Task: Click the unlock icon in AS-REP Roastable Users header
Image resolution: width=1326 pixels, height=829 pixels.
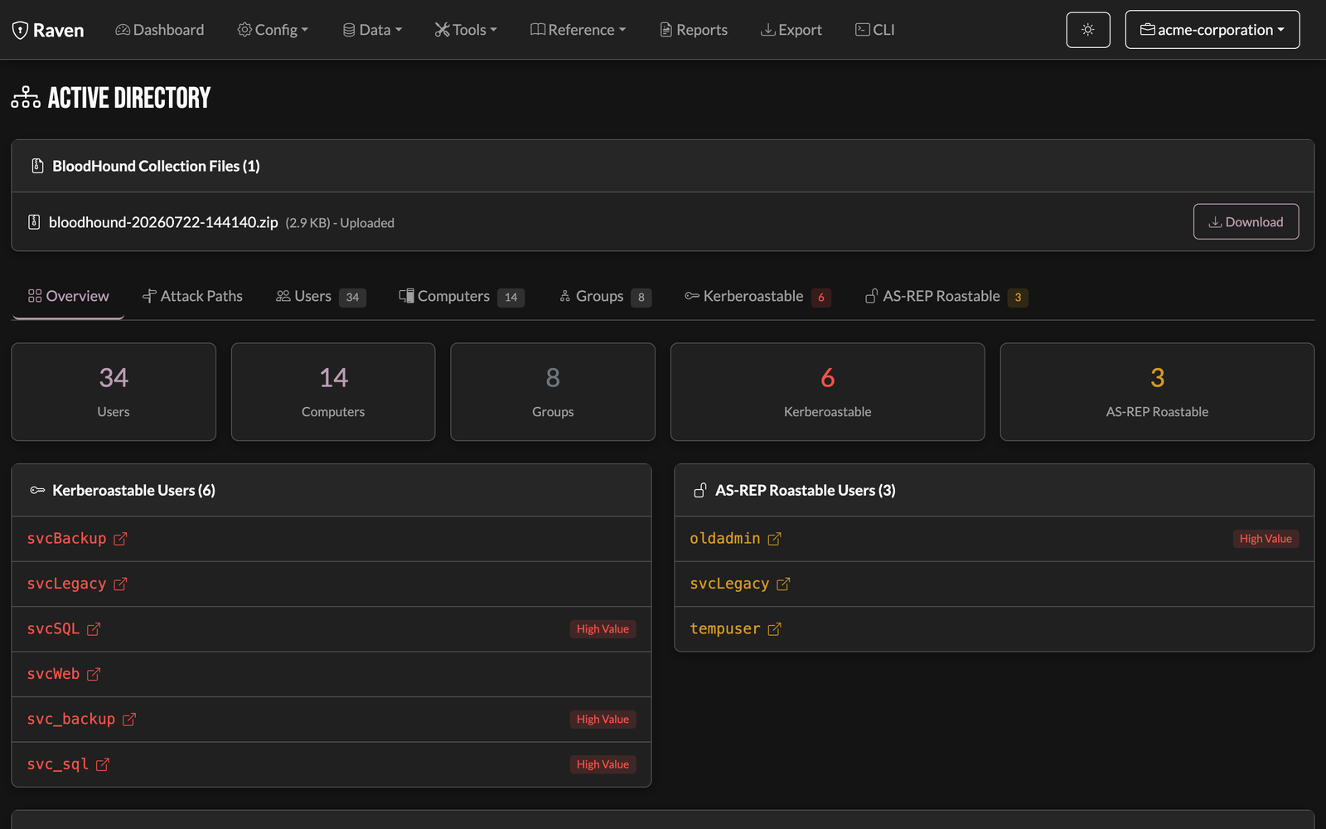Action: point(700,490)
